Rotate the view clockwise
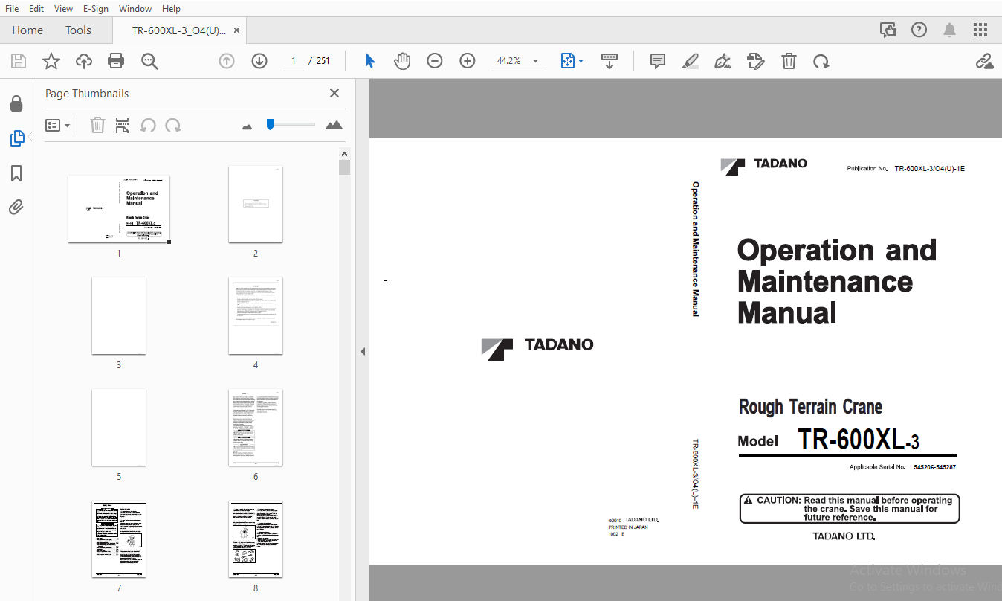This screenshot has height=601, width=1002. (x=821, y=61)
